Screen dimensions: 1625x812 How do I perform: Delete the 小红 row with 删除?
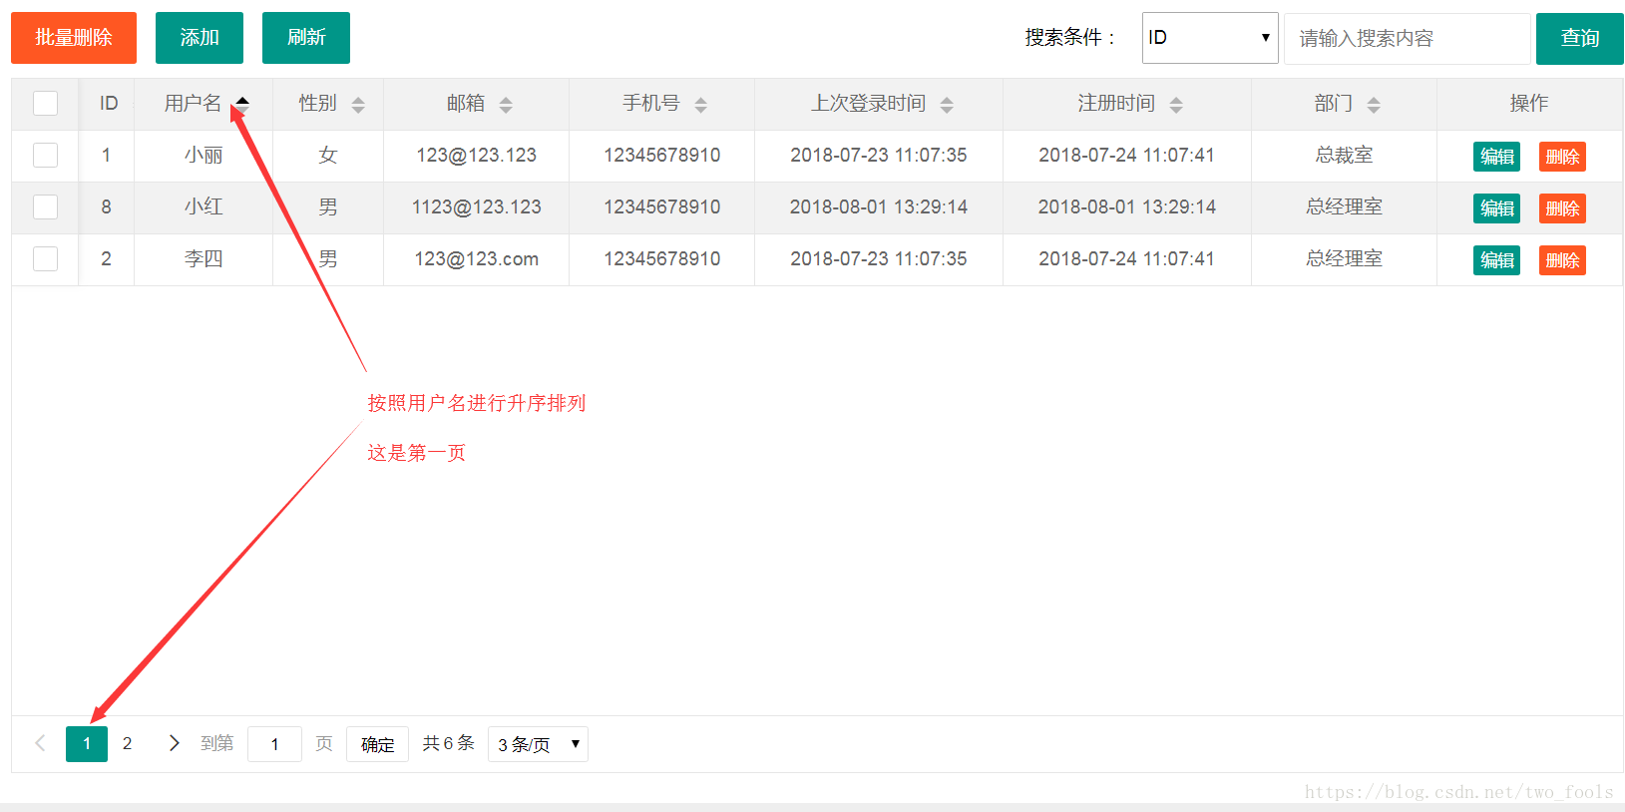tap(1562, 208)
